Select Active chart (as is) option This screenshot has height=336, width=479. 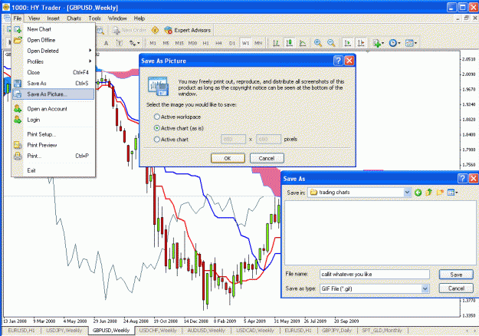click(x=156, y=128)
